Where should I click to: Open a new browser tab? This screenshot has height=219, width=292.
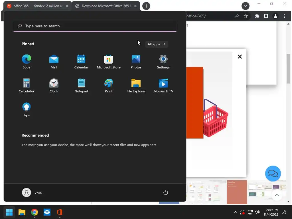pyautogui.click(x=146, y=6)
